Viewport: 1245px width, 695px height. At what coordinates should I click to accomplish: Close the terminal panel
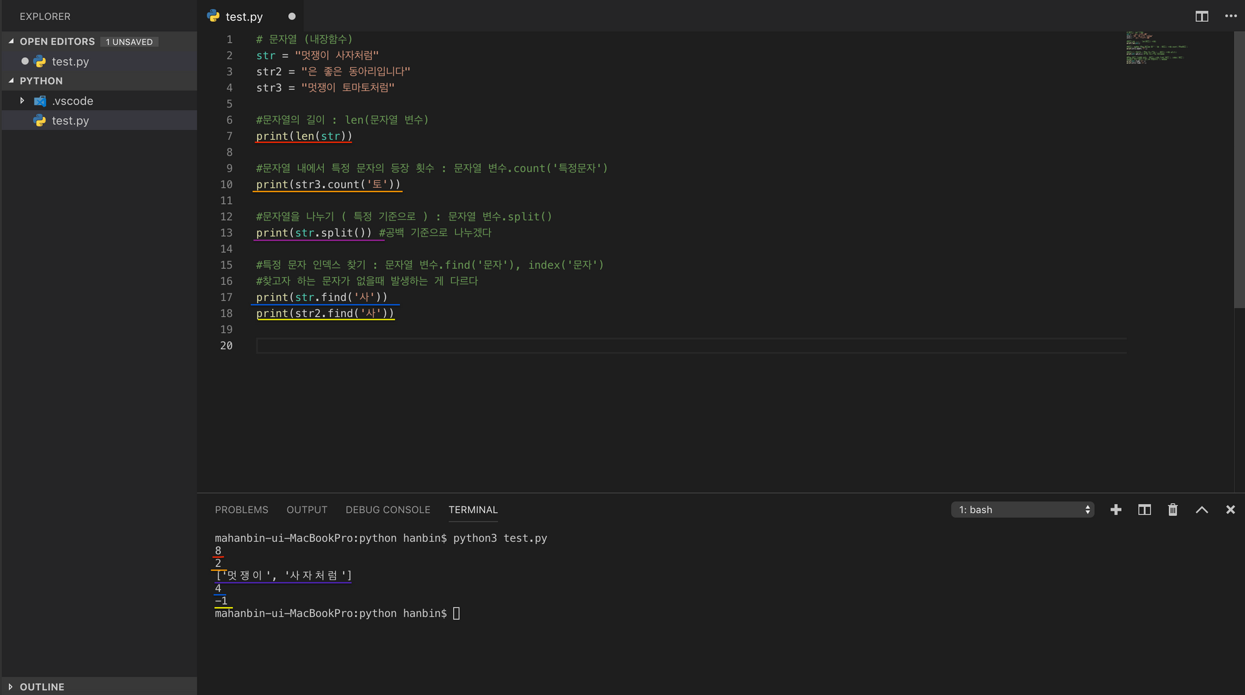click(1230, 510)
